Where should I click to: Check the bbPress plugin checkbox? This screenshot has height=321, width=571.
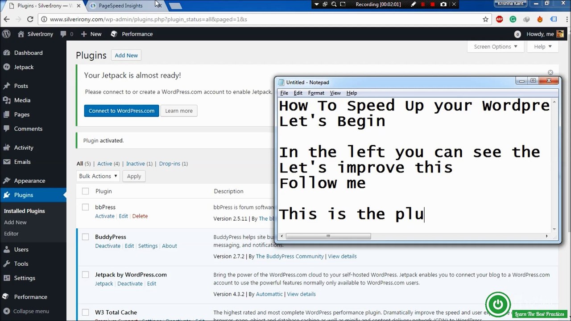(85, 207)
